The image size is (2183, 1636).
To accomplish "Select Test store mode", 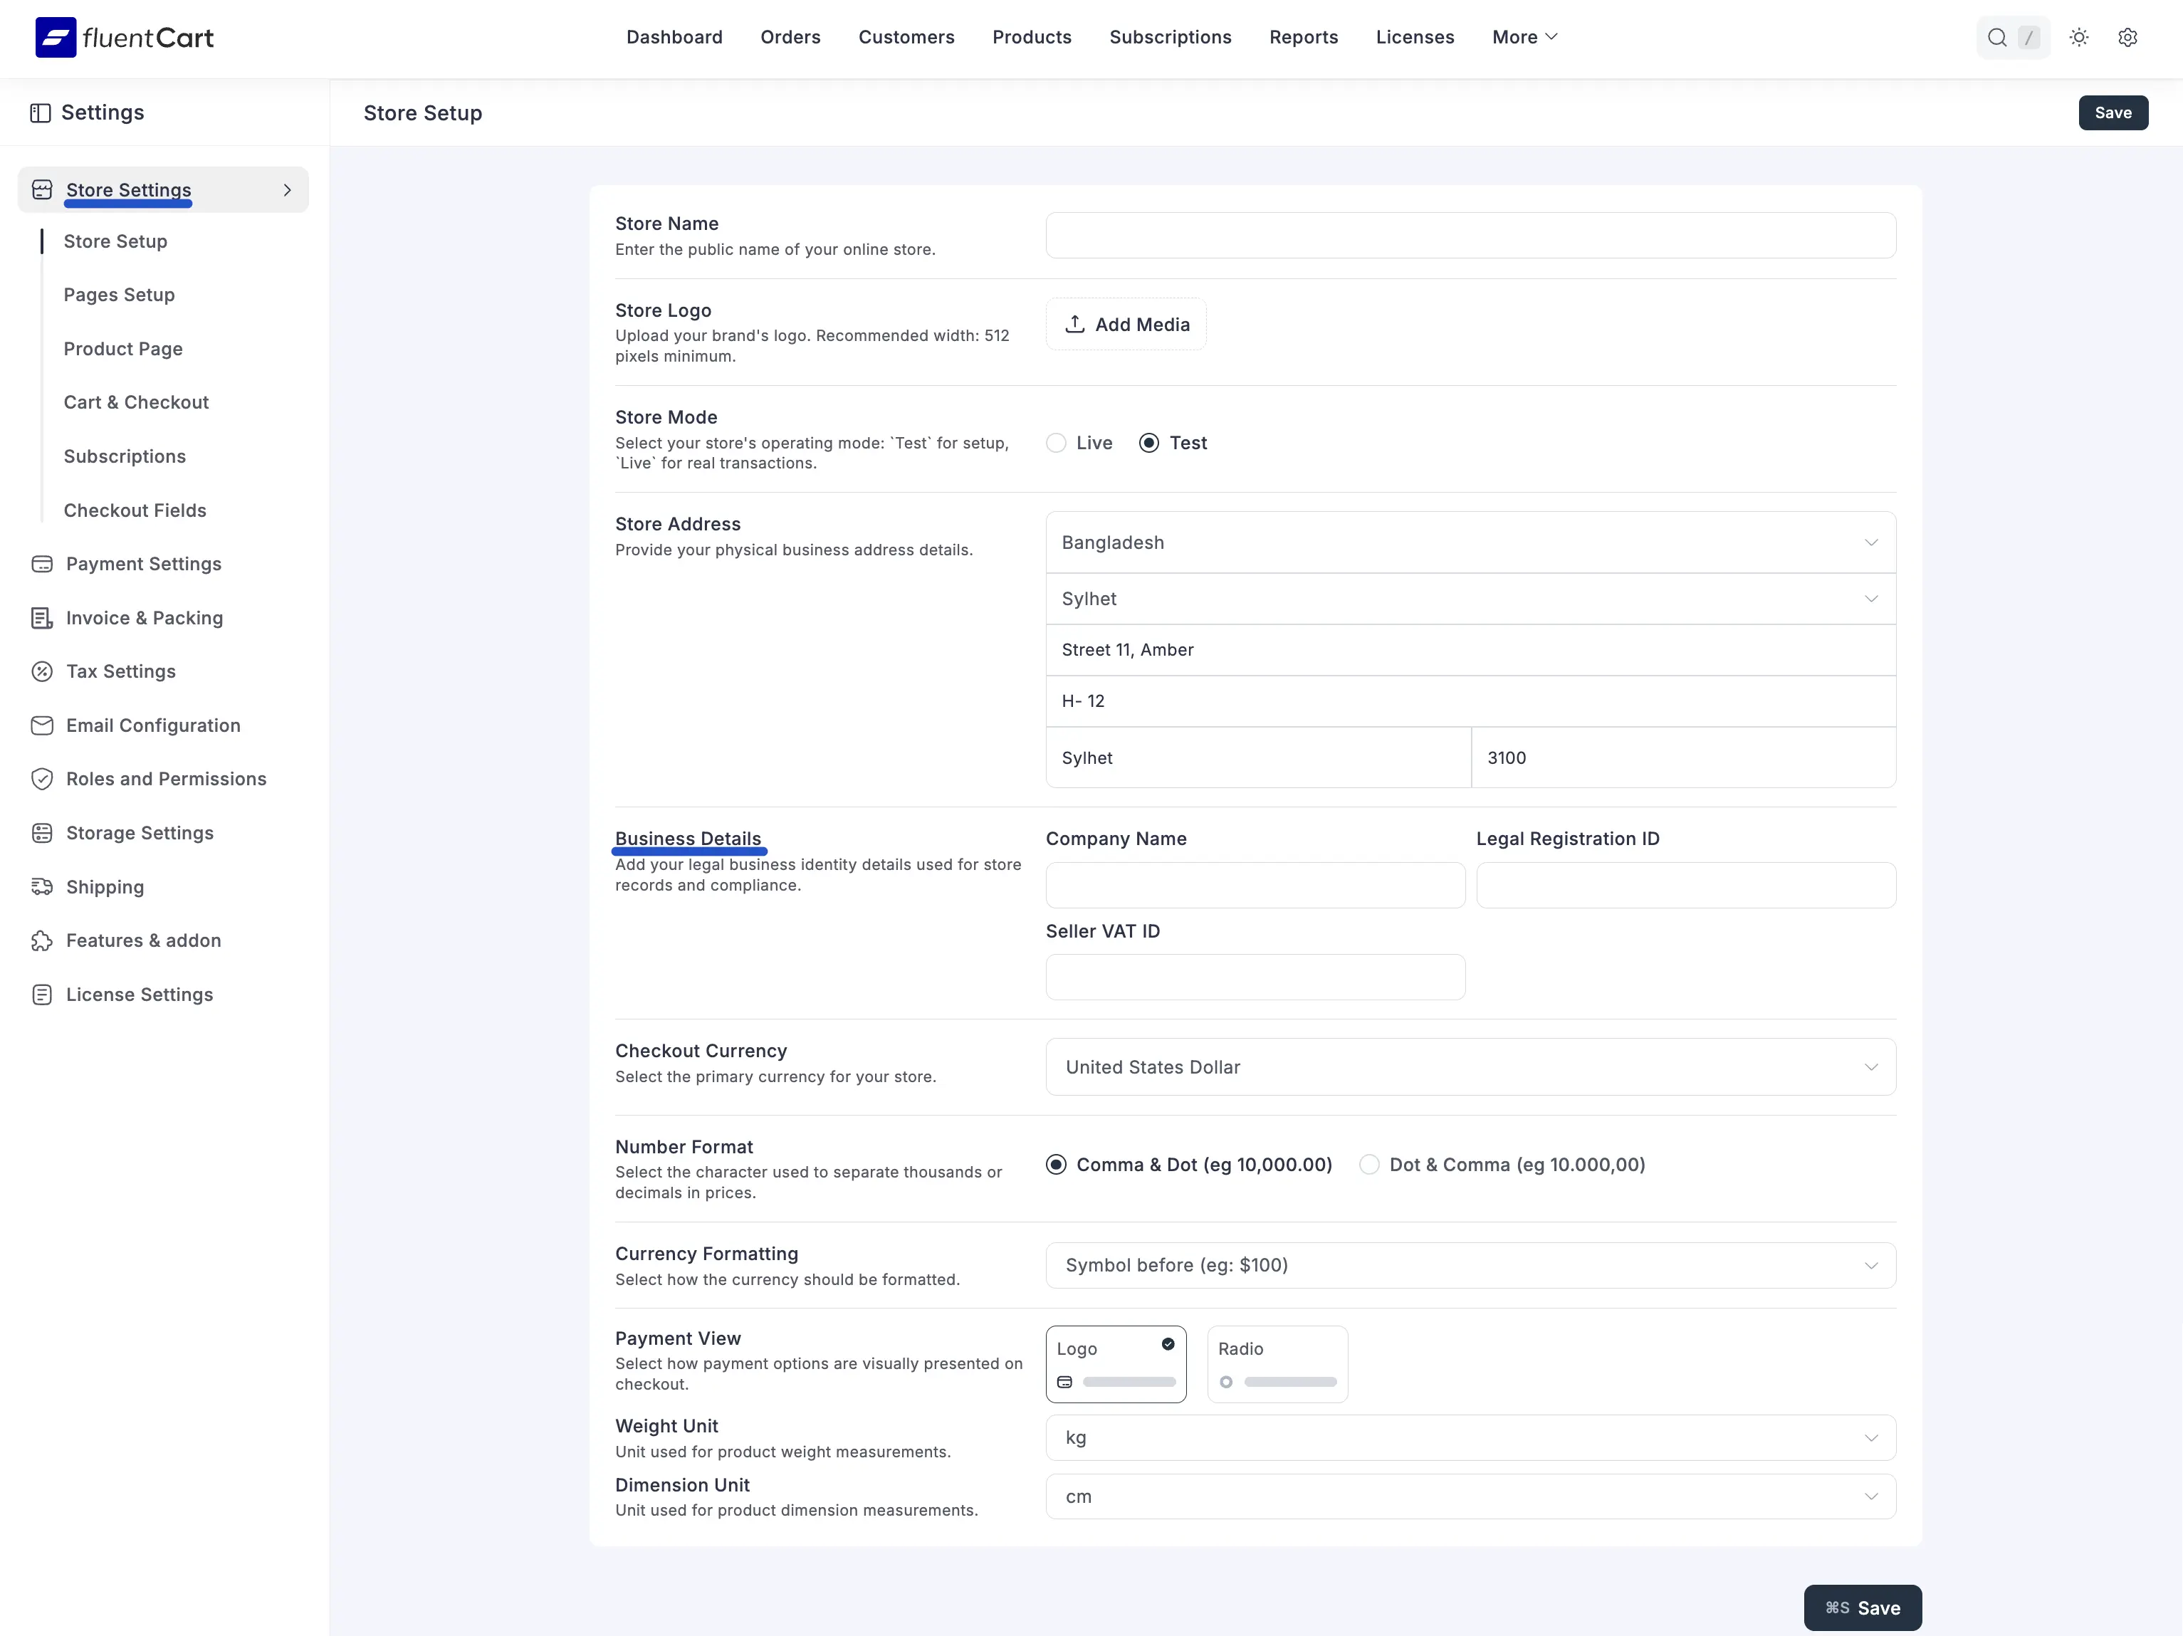I will [1173, 443].
